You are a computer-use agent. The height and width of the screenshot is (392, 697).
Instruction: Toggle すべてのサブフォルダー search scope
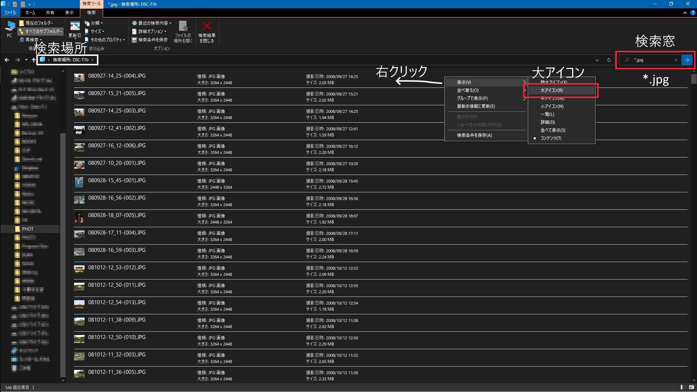[41, 32]
